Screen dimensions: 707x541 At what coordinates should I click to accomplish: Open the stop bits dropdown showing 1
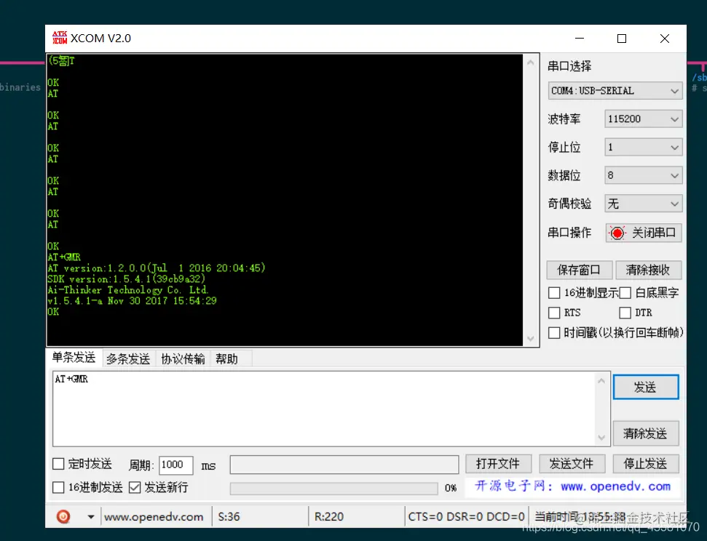643,148
